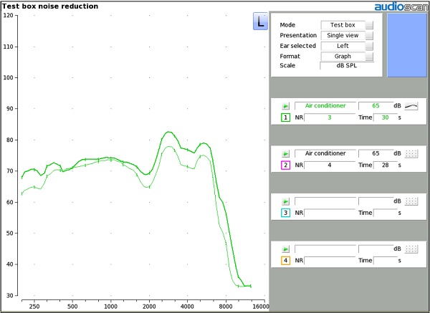Screen dimensions: 430x313
Task: Click the empty stimulus field of test 3
Action: (325, 201)
